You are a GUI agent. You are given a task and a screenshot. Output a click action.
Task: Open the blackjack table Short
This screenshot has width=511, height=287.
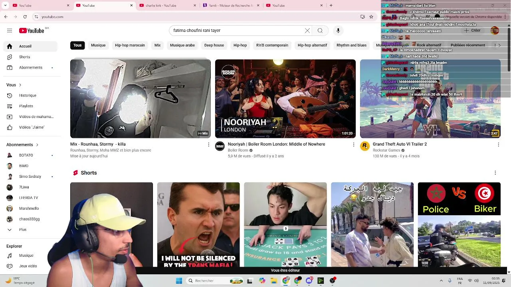285,224
